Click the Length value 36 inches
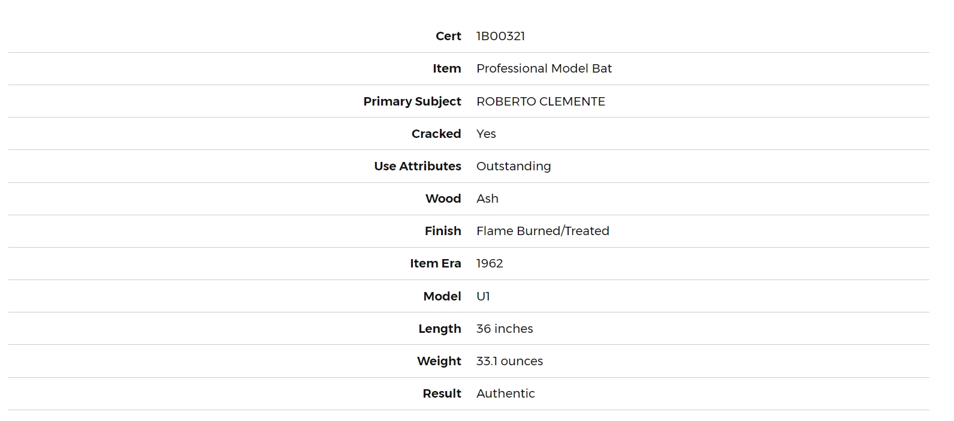Image resolution: width=954 pixels, height=421 pixels. [x=505, y=329]
